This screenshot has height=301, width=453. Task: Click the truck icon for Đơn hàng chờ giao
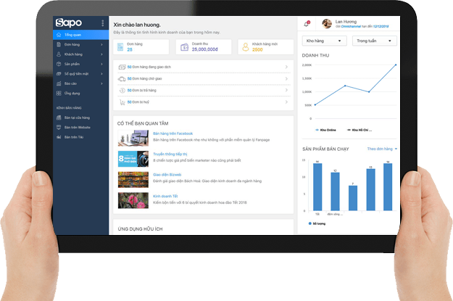[122, 78]
